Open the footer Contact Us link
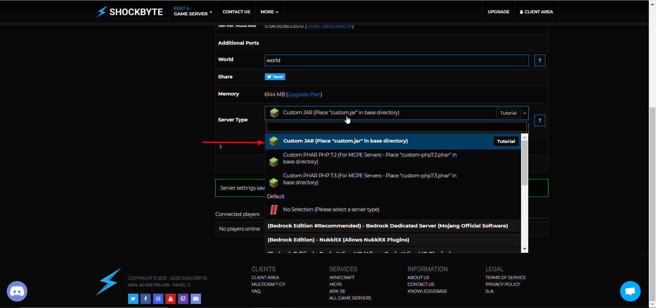Screen dimensions: 656x308 421,284
